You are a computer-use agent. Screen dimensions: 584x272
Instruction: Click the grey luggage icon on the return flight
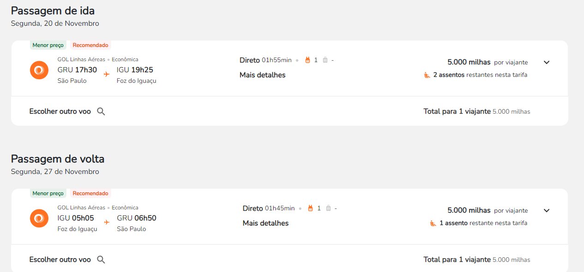(x=328, y=208)
